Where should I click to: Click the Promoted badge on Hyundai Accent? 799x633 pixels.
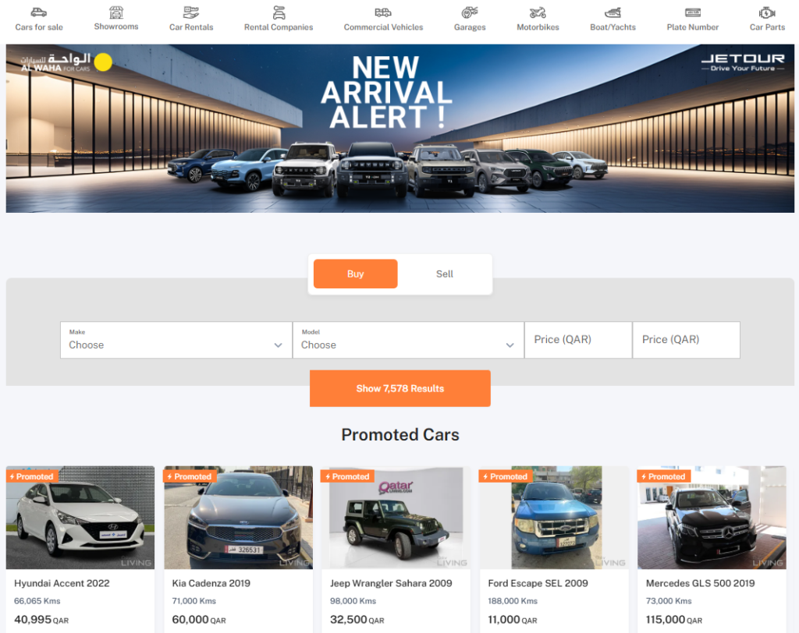(x=33, y=476)
